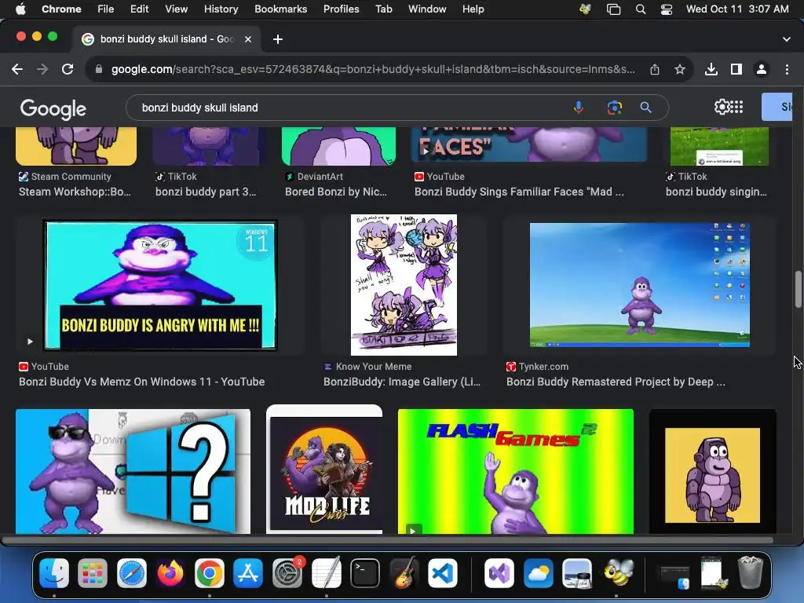804x603 pixels.
Task: Reload the current page
Action: pos(68,69)
